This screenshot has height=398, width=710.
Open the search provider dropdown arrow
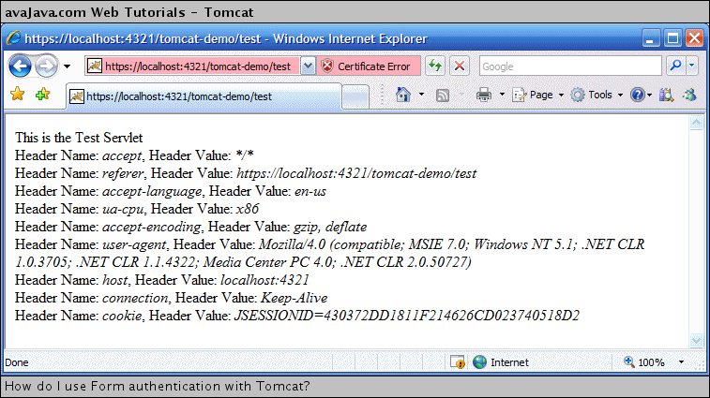point(692,66)
